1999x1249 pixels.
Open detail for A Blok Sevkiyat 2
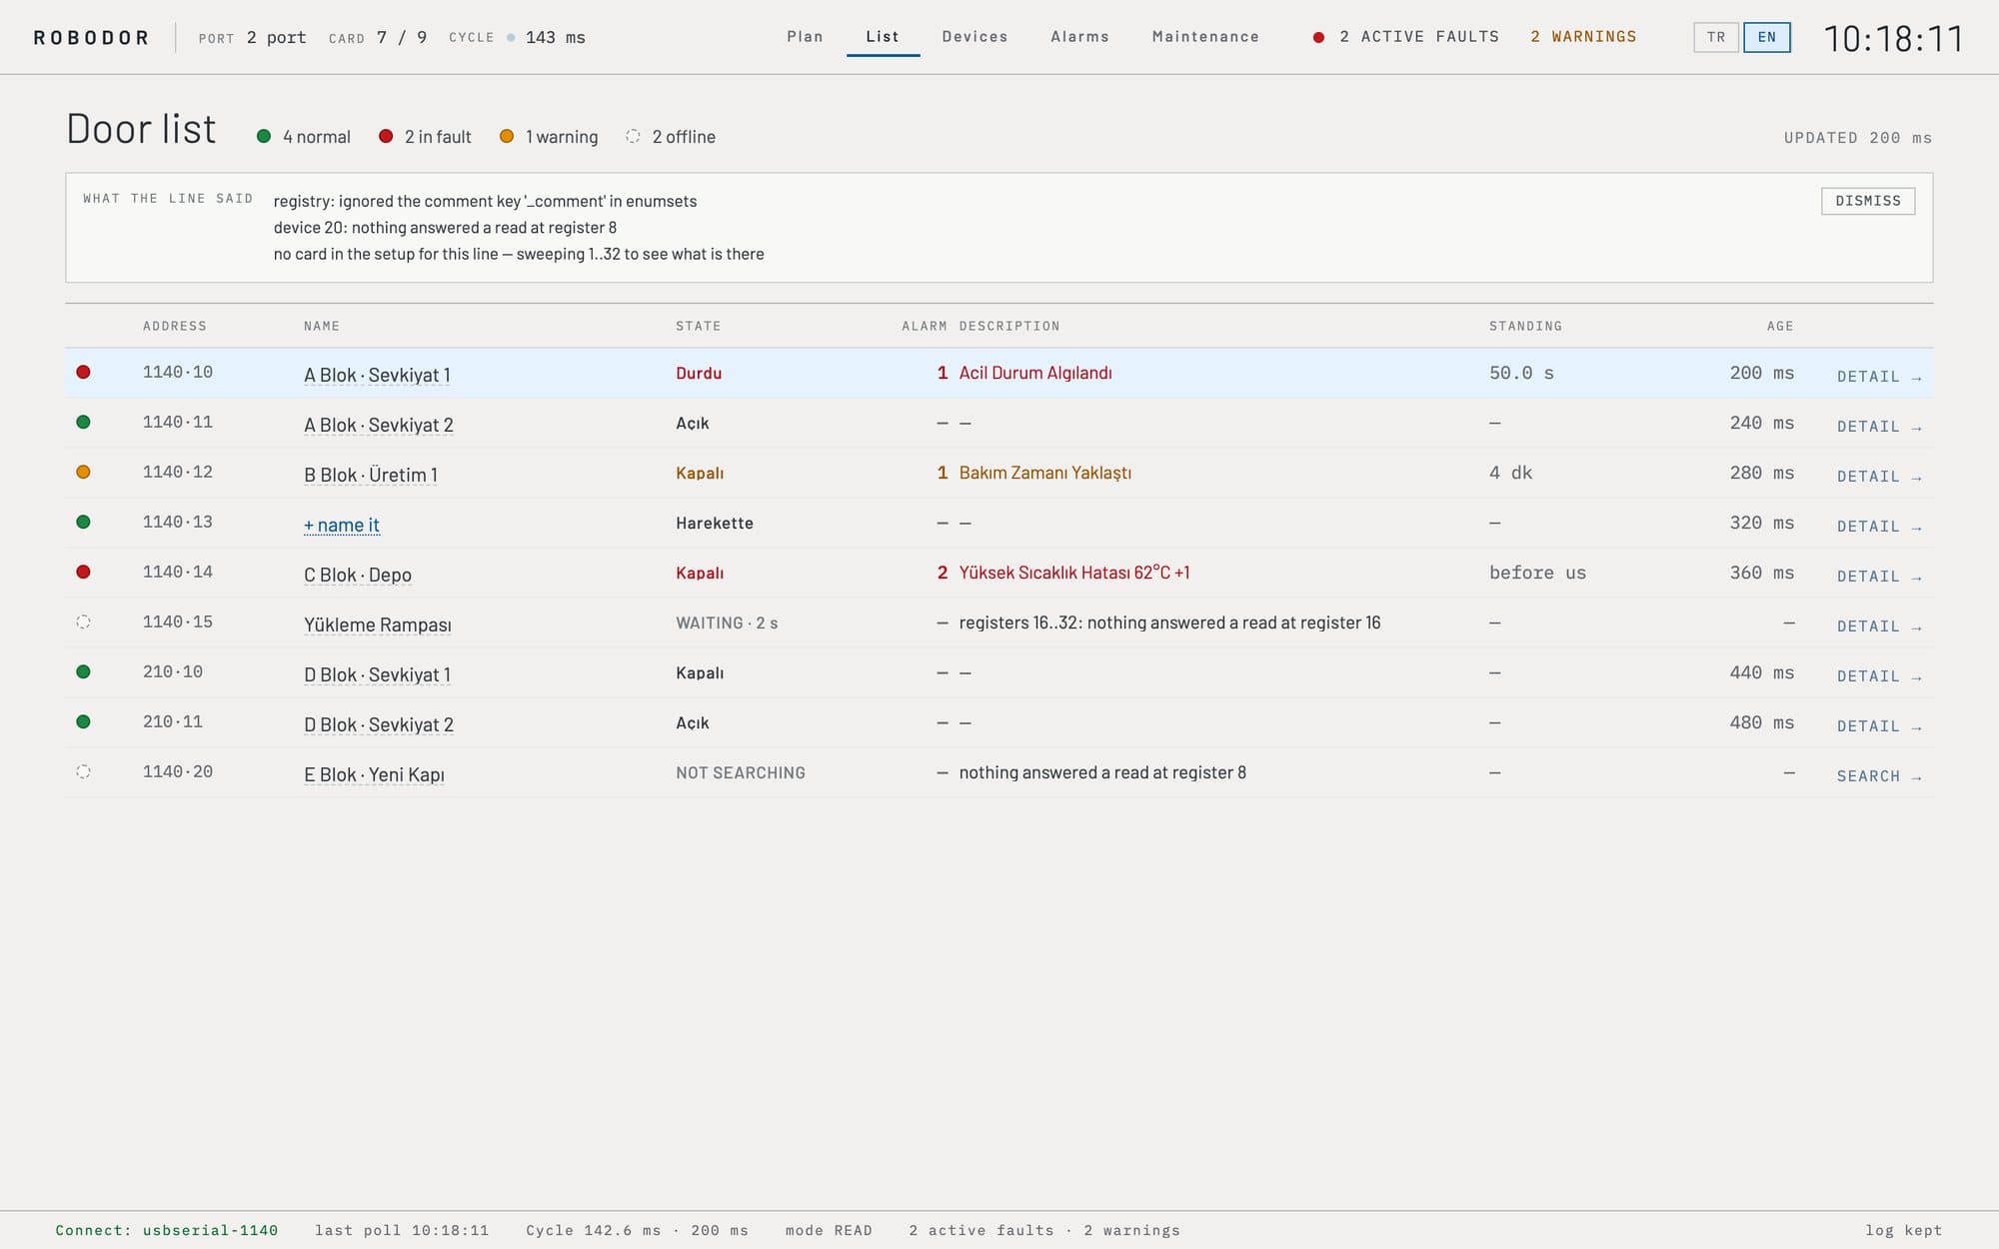[x=1879, y=427]
